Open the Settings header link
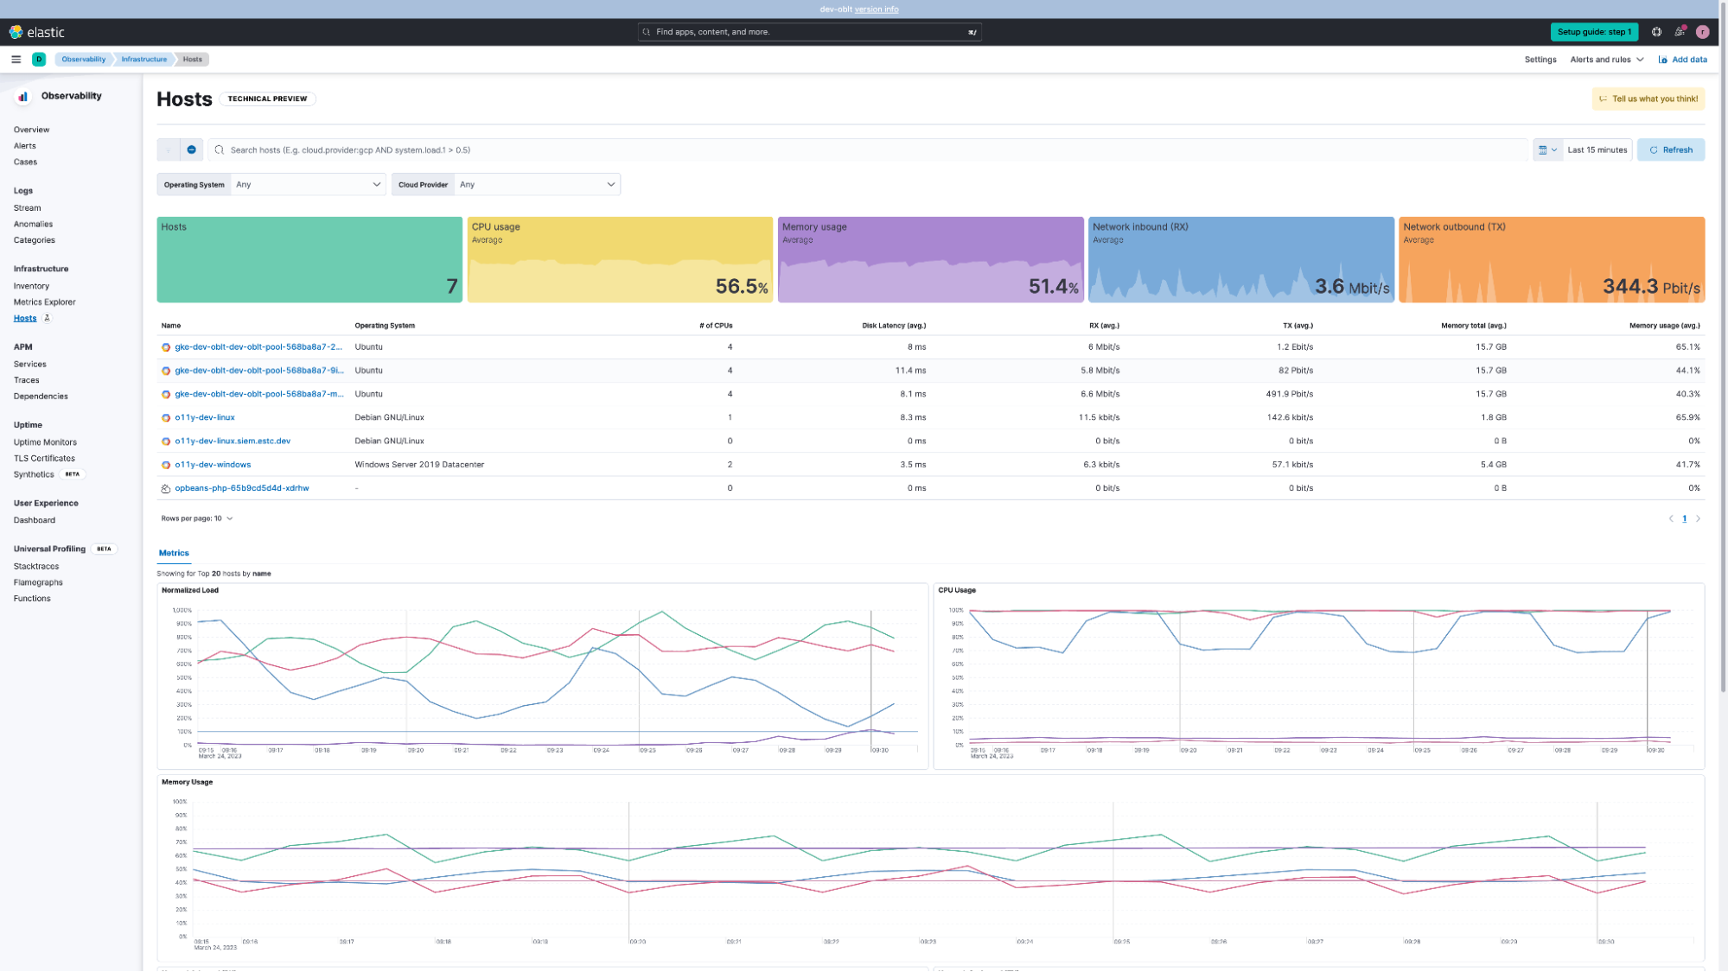The width and height of the screenshot is (1728, 972). [x=1540, y=60]
